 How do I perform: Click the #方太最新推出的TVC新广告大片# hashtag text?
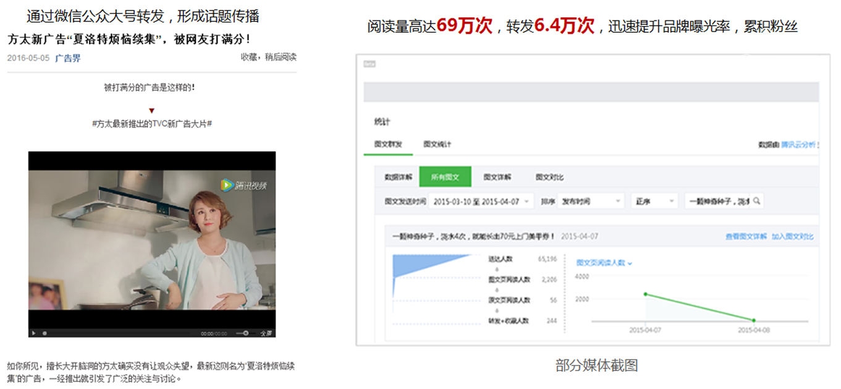152,124
